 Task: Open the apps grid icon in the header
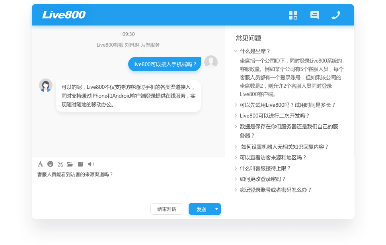point(293,15)
